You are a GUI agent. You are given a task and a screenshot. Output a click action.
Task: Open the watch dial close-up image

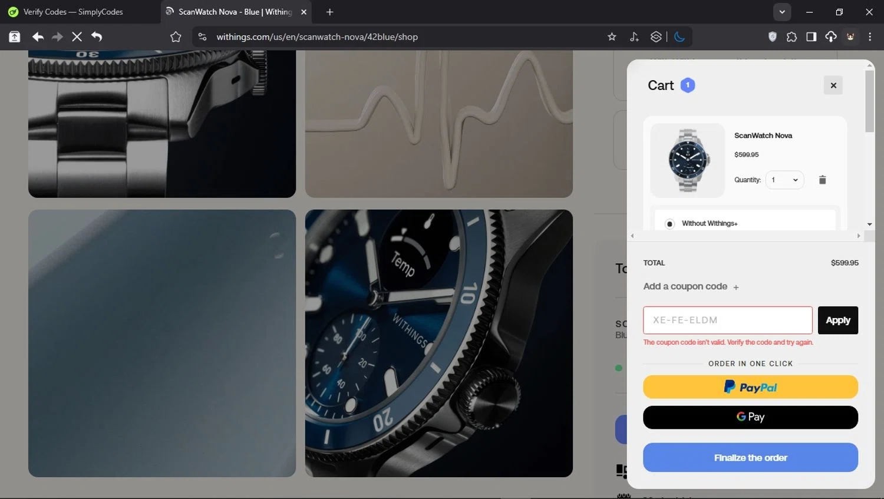click(439, 343)
